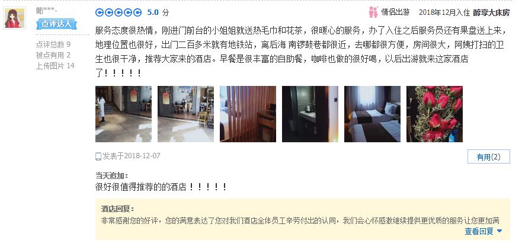Mark the review as 有用(2)

[488, 157]
